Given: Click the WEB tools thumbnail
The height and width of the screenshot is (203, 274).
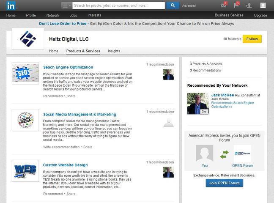Looking at the screenshot, I should click(x=25, y=171).
